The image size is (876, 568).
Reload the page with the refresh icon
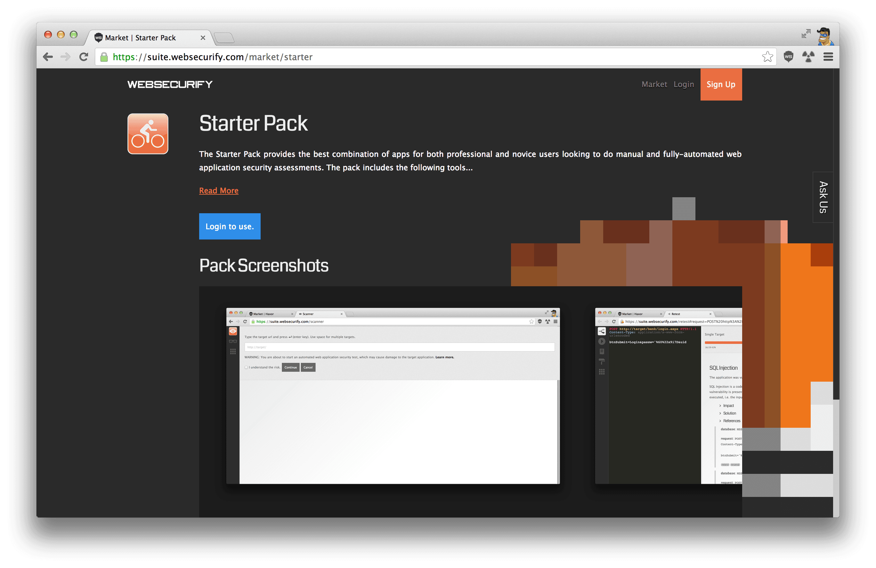(x=84, y=57)
